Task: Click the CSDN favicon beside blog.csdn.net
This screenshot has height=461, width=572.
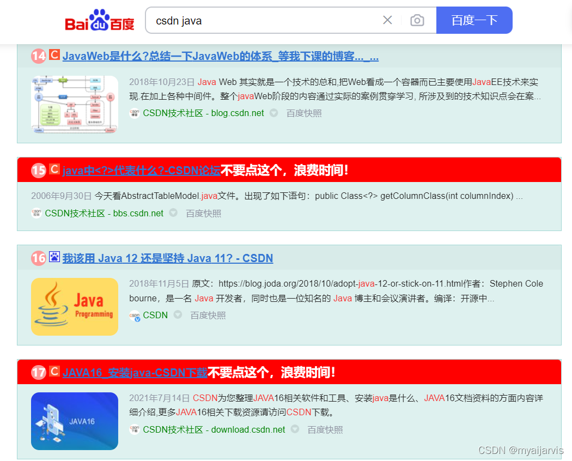Action: click(x=134, y=113)
